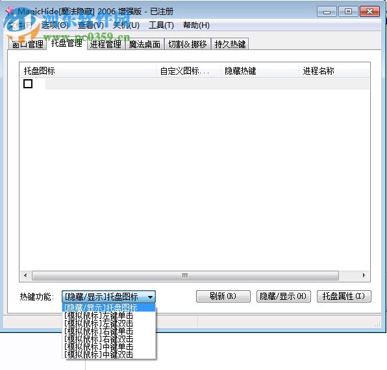Maximize the MagicHide window
387x370 pixels.
tap(348, 12)
